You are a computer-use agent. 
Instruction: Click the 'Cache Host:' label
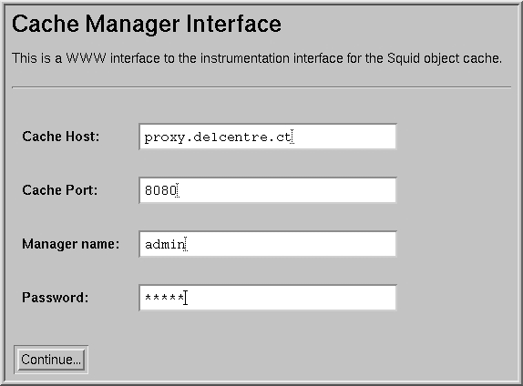click(61, 137)
